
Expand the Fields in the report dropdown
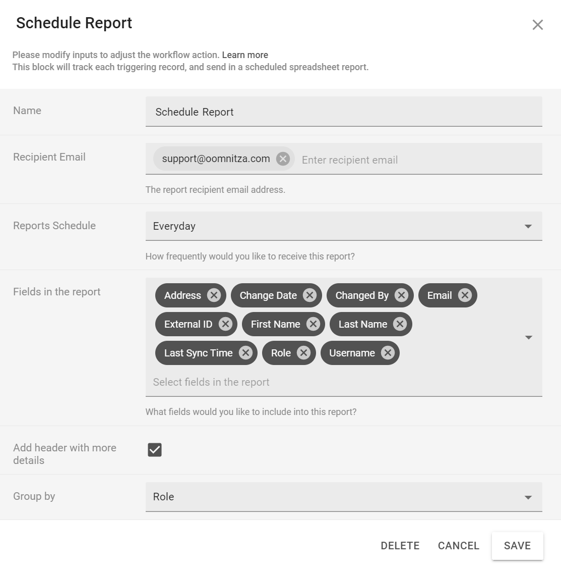coord(528,337)
